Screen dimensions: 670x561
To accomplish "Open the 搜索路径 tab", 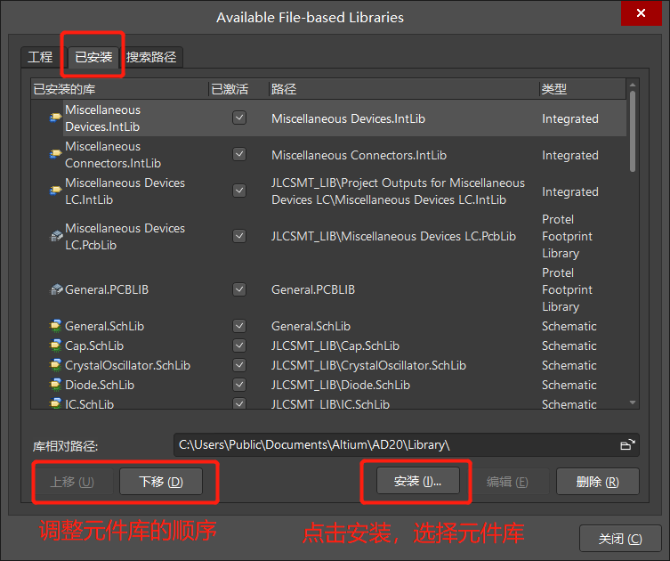I will click(x=151, y=57).
